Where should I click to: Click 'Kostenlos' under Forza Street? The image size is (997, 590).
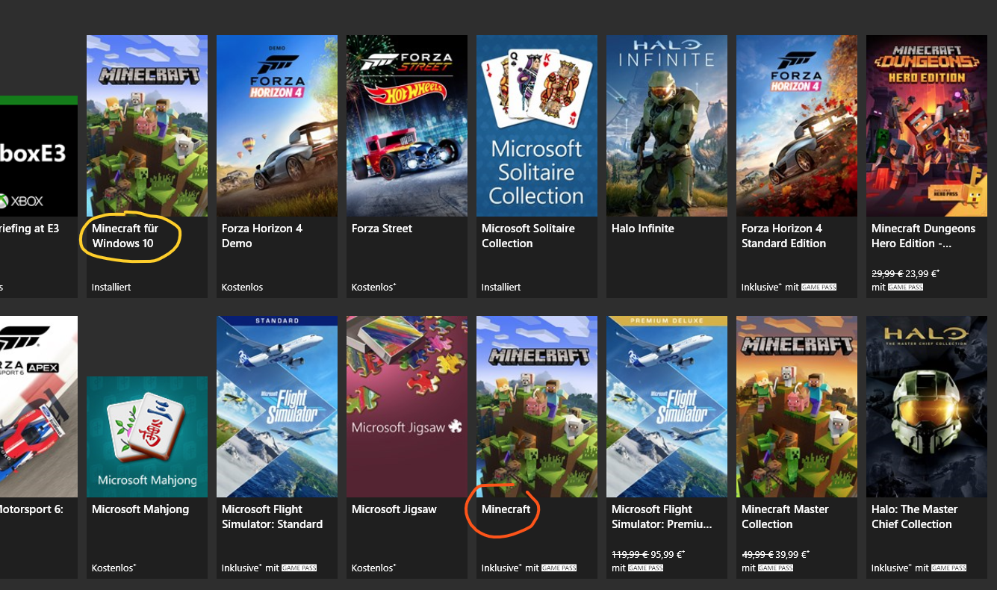pos(374,287)
